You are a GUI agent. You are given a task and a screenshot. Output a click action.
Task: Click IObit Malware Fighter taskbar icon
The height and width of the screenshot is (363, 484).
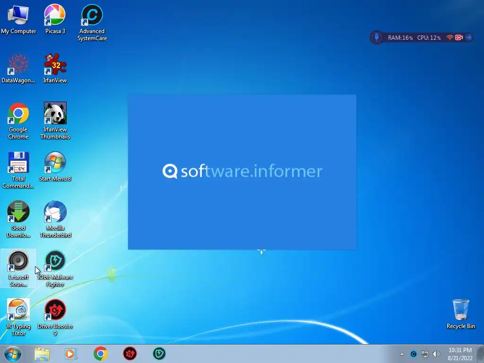(x=159, y=354)
